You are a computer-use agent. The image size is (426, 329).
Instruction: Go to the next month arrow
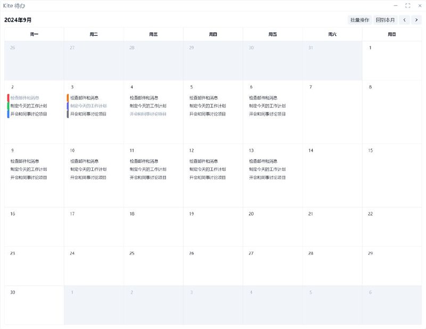click(x=417, y=20)
